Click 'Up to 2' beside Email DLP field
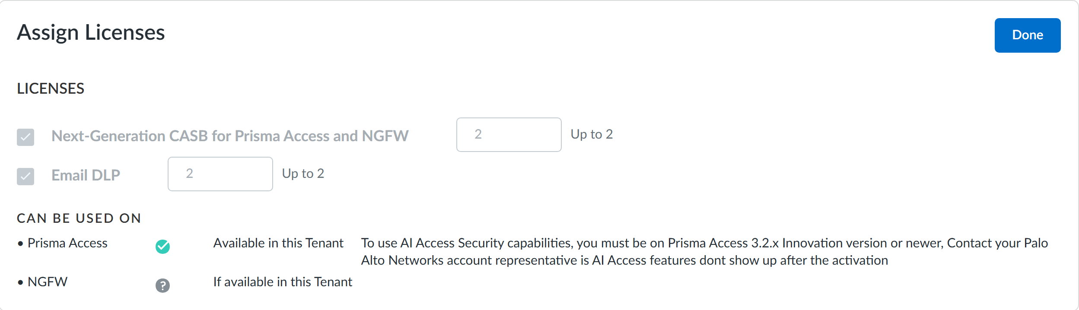 tap(303, 174)
